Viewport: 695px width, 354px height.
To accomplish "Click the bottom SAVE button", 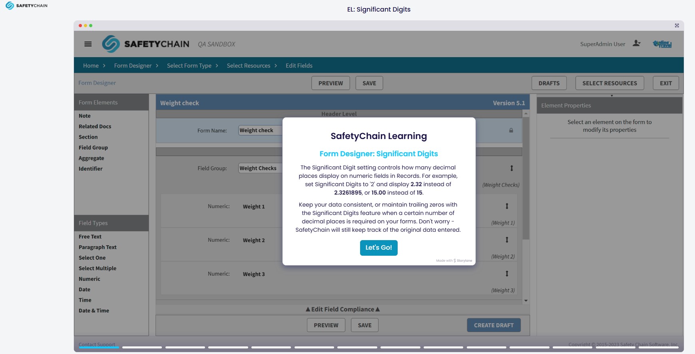I will pos(364,325).
